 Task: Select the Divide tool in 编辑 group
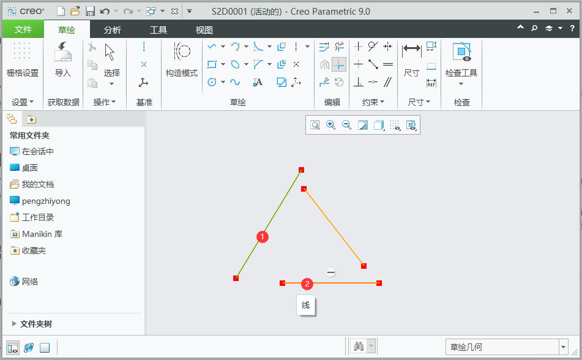click(324, 82)
